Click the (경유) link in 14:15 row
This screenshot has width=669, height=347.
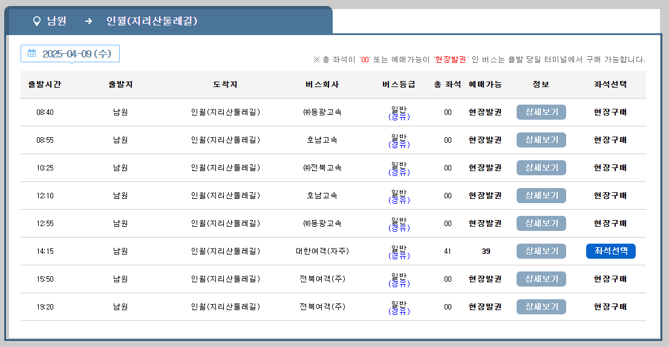[x=399, y=256]
